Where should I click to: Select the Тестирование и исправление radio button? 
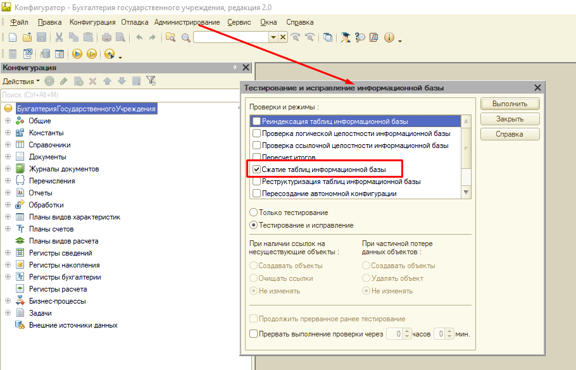point(253,225)
